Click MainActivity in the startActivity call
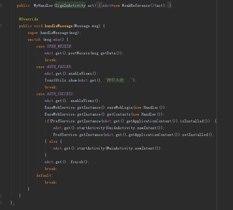 tap(120, 148)
